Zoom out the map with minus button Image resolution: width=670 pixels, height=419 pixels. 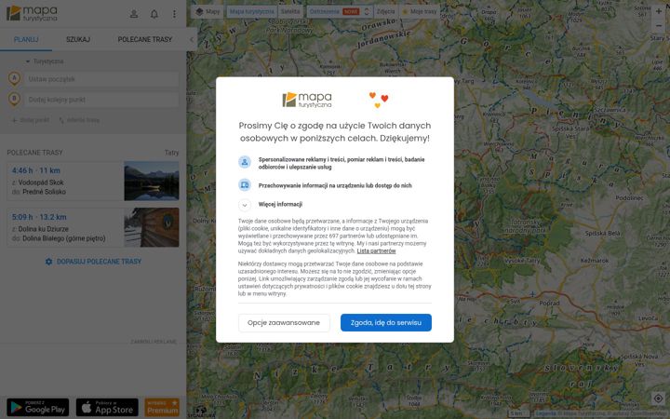[659, 26]
